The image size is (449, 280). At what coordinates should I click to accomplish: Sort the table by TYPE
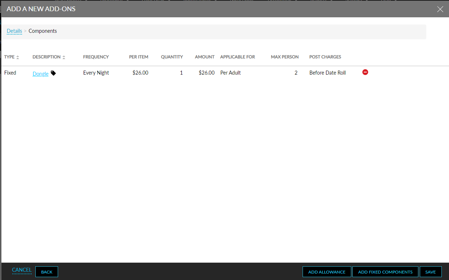9,57
